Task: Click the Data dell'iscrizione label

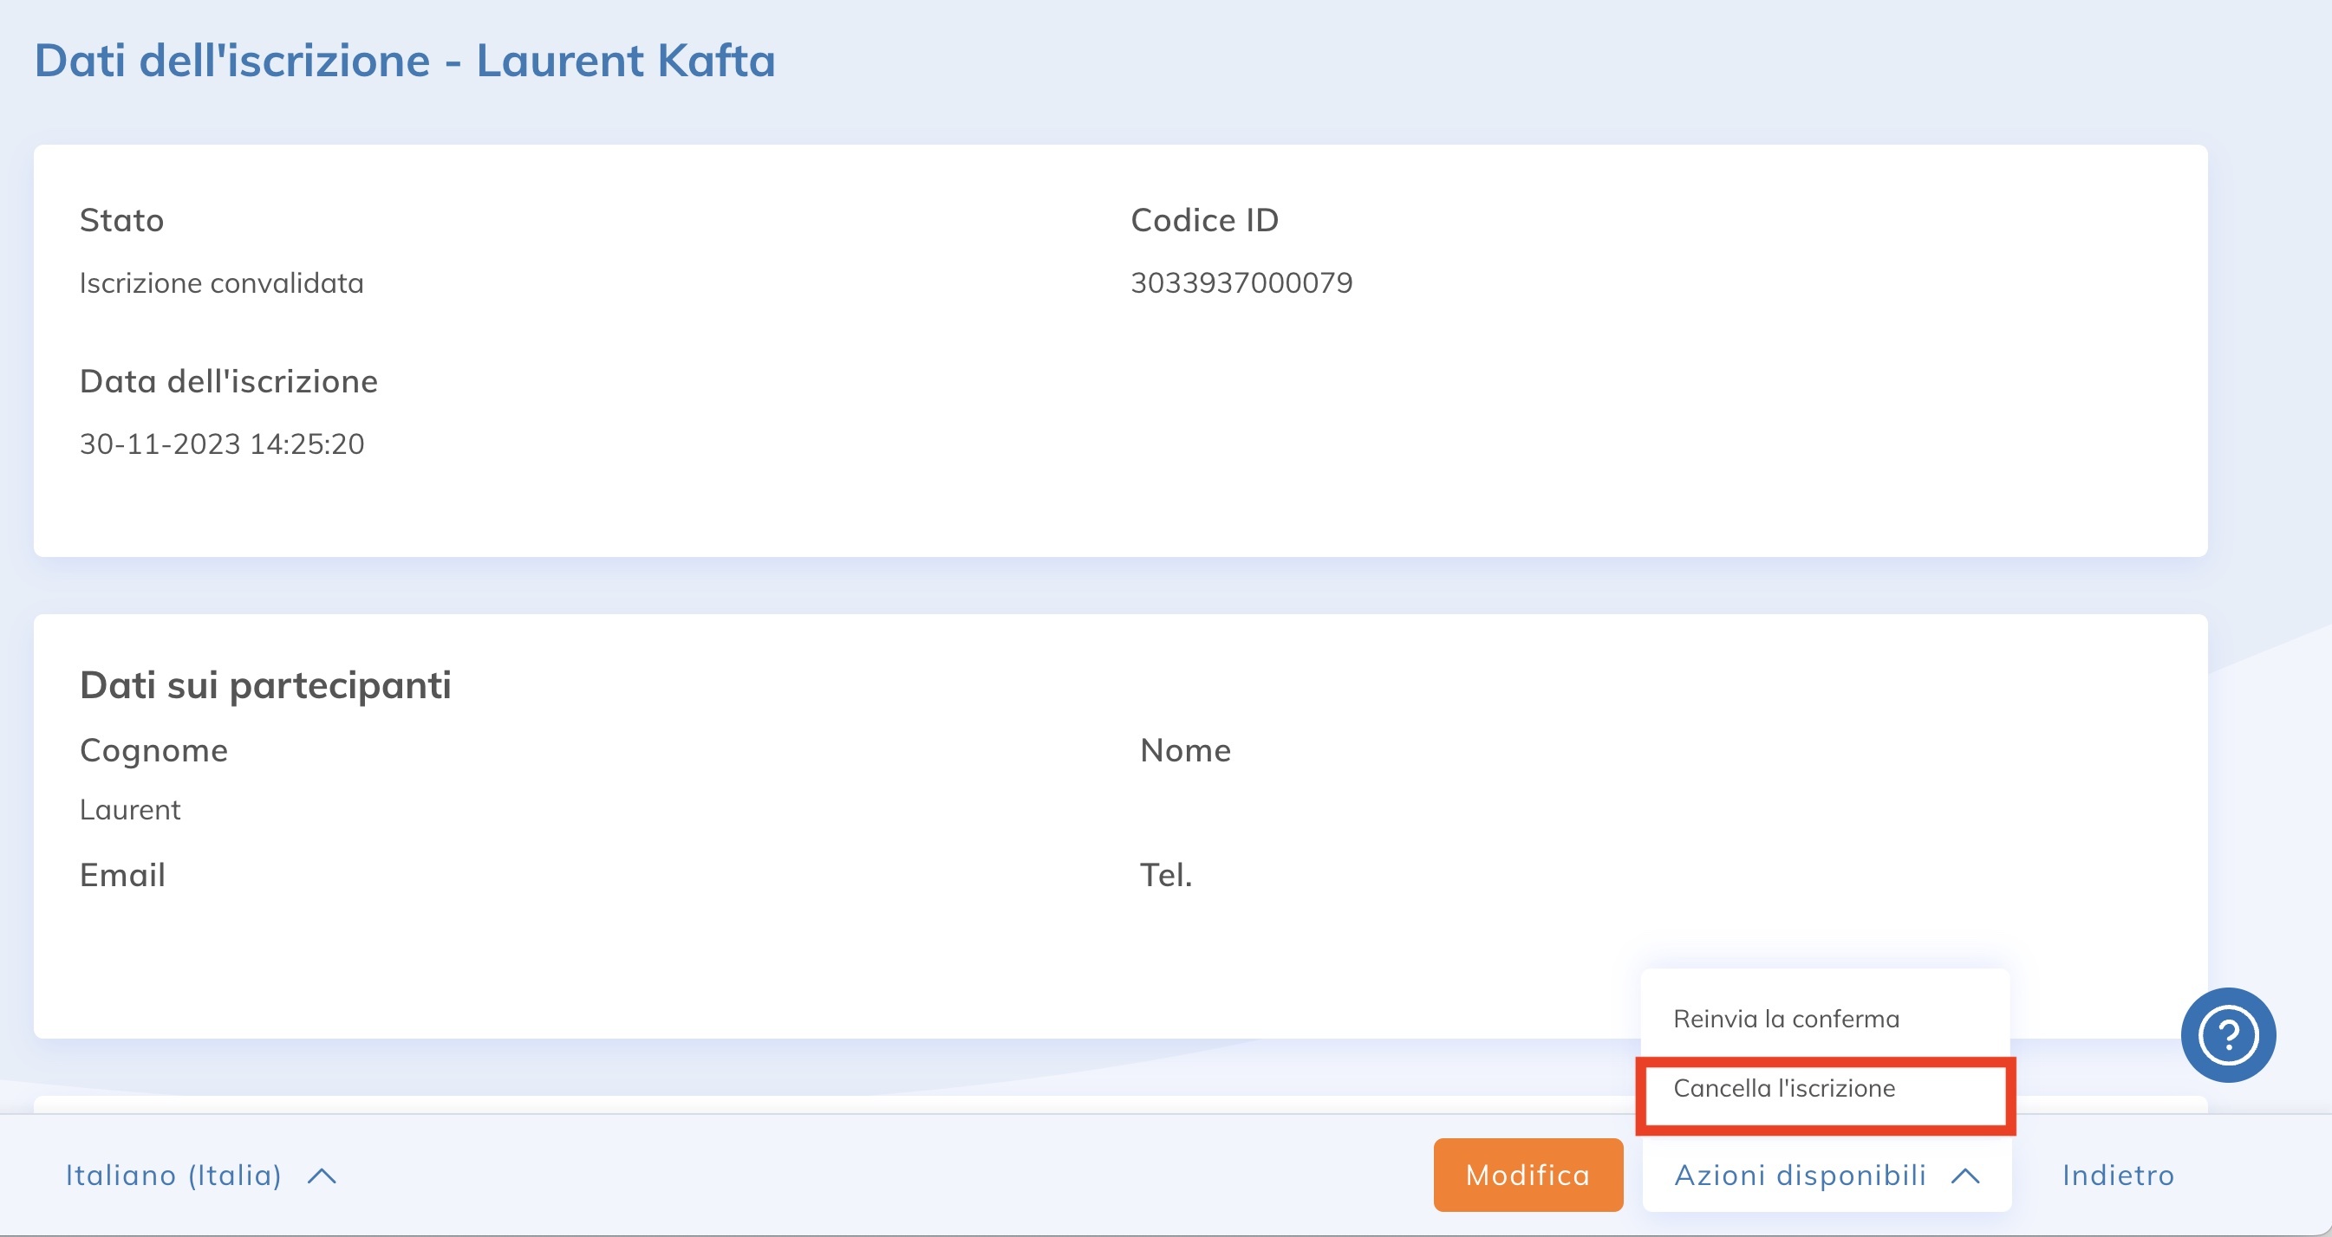Action: [228, 381]
